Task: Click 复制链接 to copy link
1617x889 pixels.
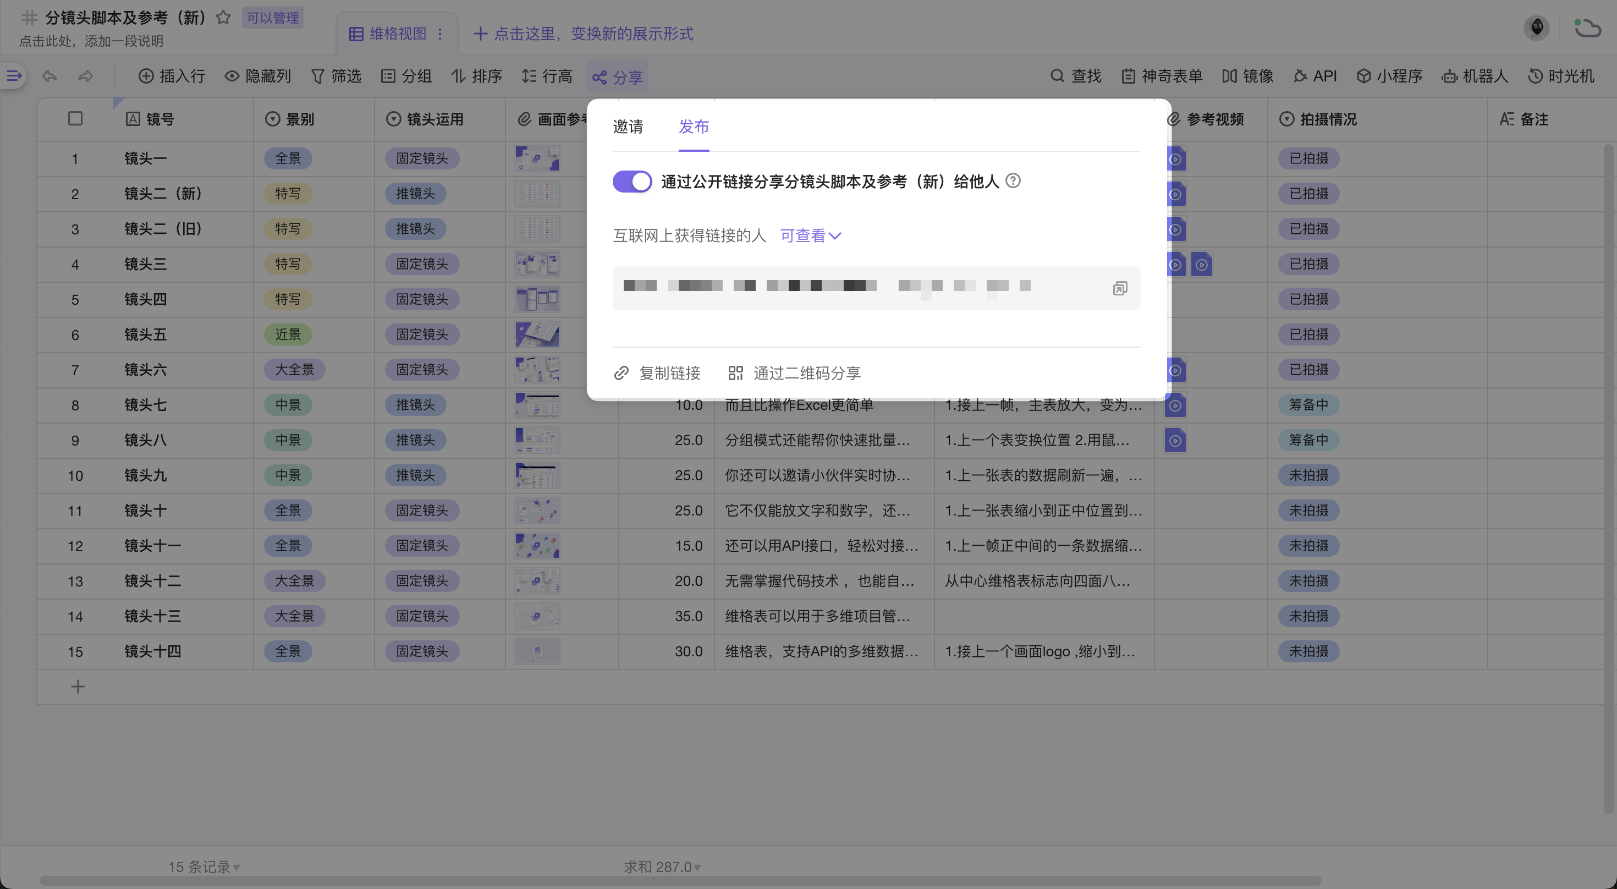Action: click(x=657, y=373)
